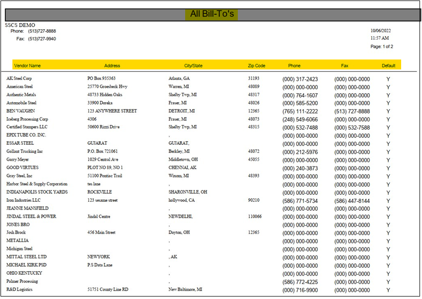Select phone (000) 317-2423
This screenshot has width=422, height=299.
click(x=300, y=79)
